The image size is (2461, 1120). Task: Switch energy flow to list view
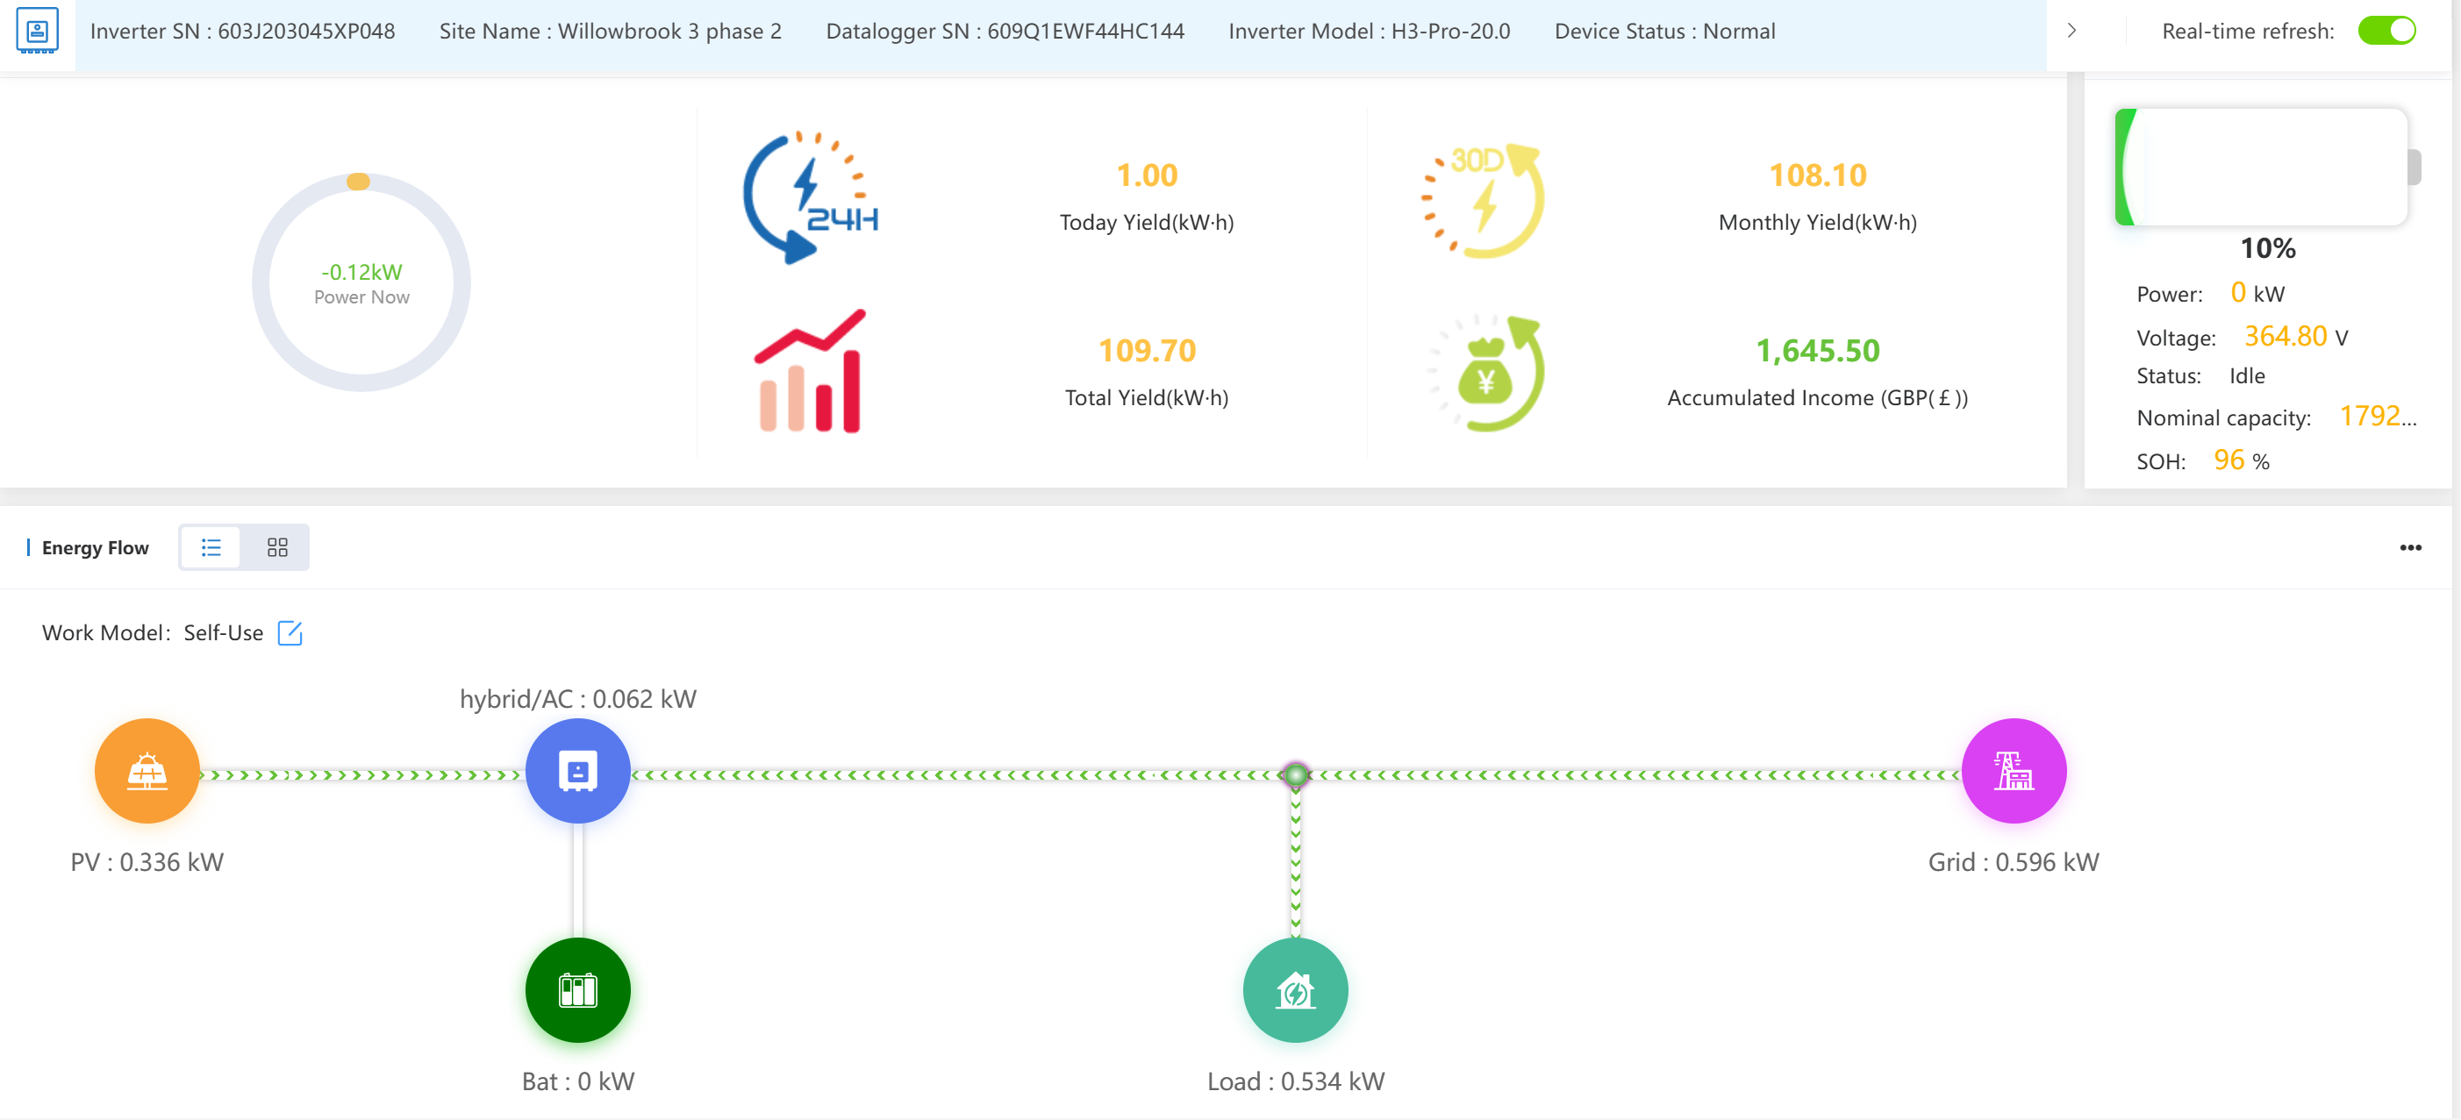211,547
